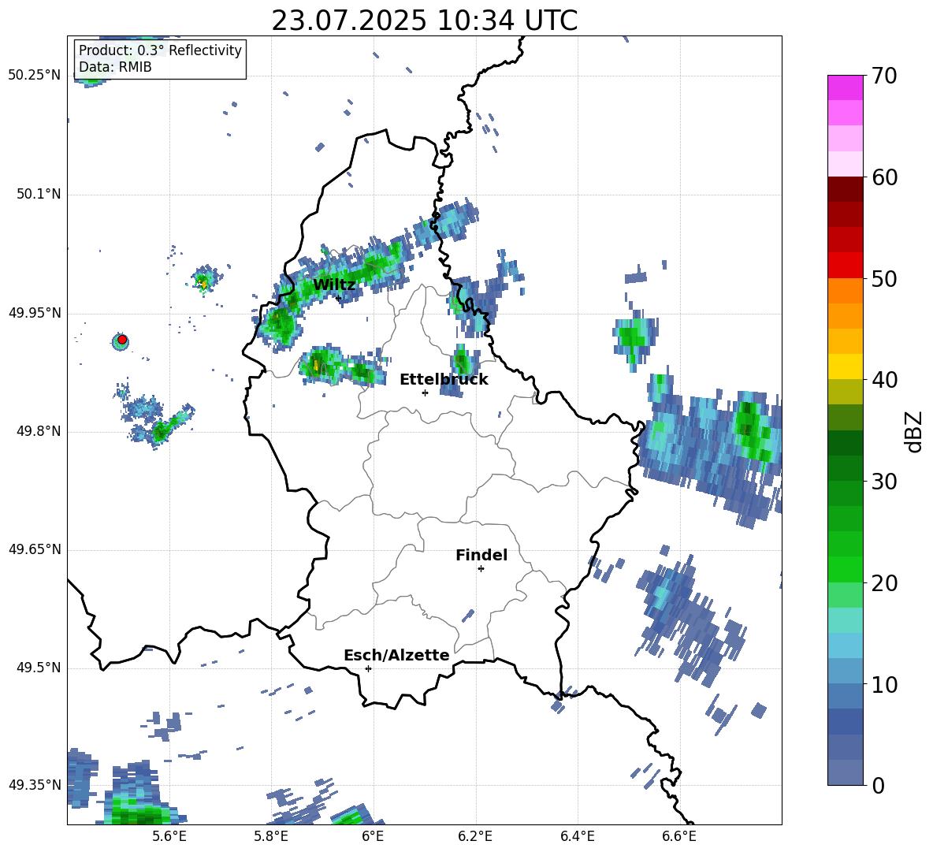This screenshot has width=933, height=852.
Task: Click the Data: RMIB text
Action: pos(115,67)
